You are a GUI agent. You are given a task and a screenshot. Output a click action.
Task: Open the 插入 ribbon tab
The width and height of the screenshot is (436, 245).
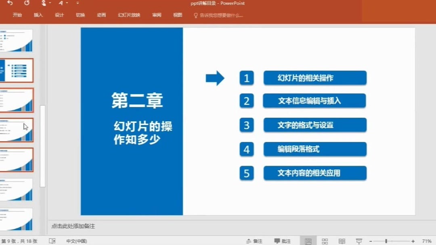(38, 15)
